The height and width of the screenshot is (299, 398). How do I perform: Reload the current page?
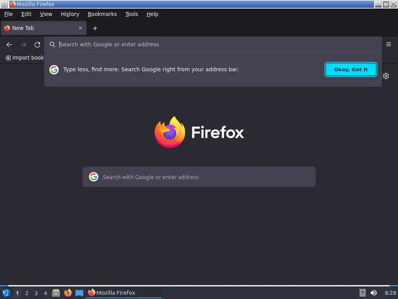(37, 45)
